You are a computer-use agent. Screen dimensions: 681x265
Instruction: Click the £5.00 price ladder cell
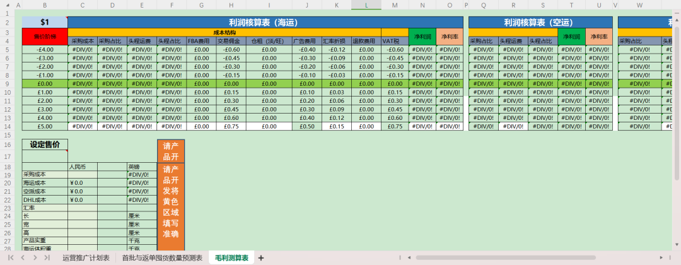pos(45,126)
